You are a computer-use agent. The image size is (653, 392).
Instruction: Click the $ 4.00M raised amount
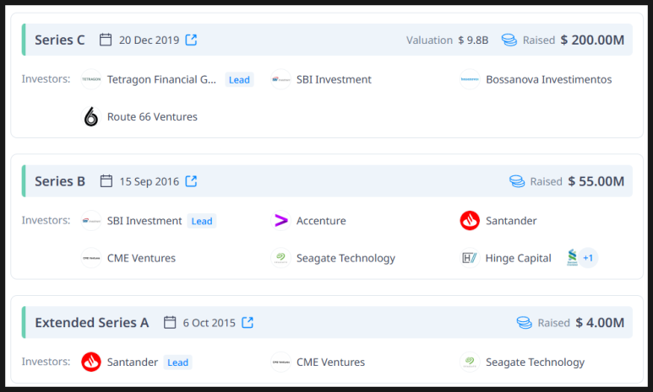tap(600, 323)
